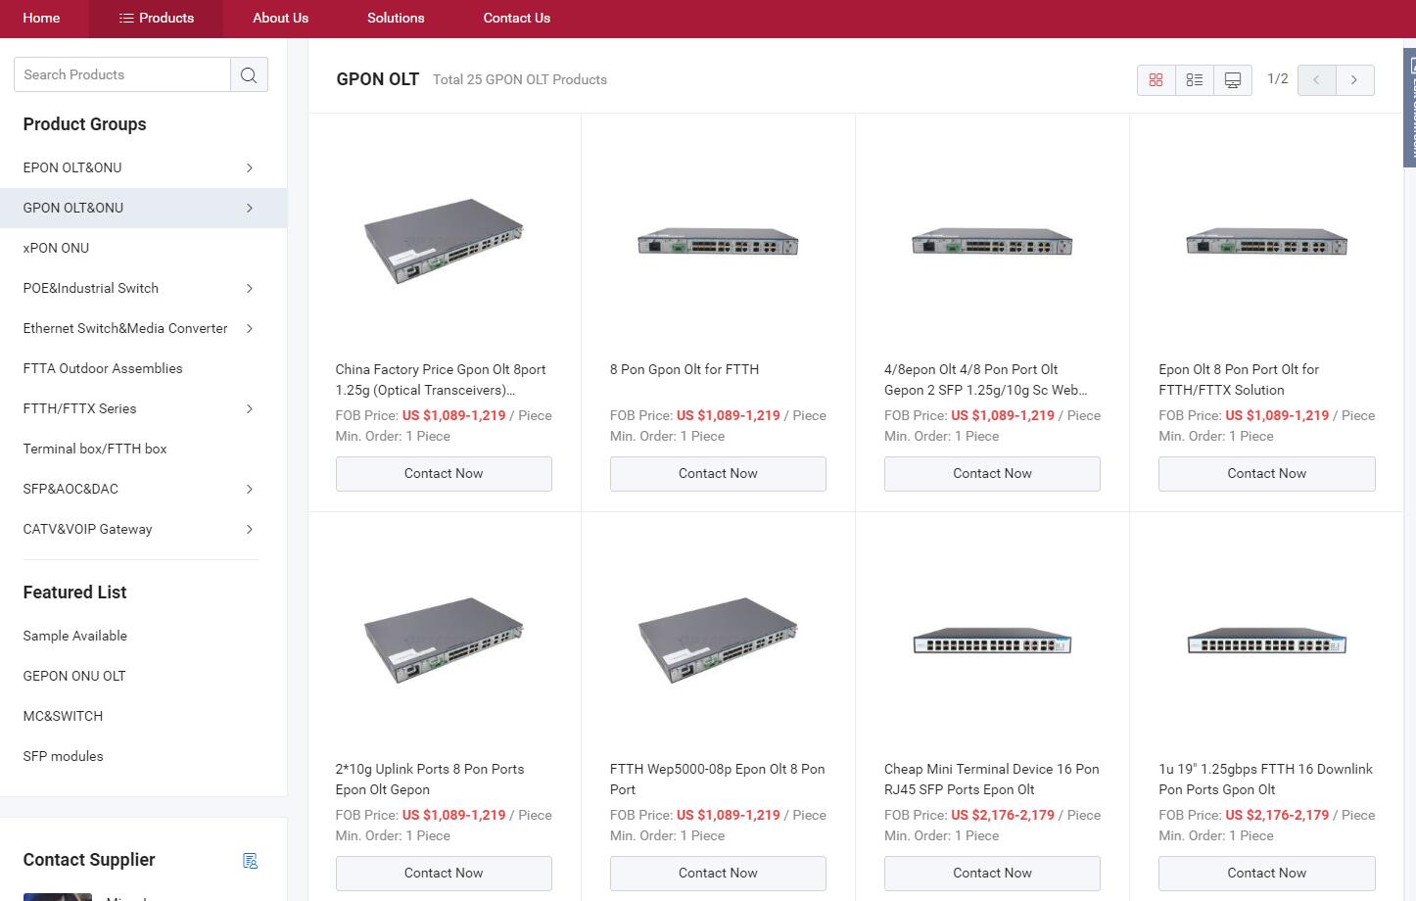1416x901 pixels.
Task: Open SFP modules featured list
Action: (63, 756)
